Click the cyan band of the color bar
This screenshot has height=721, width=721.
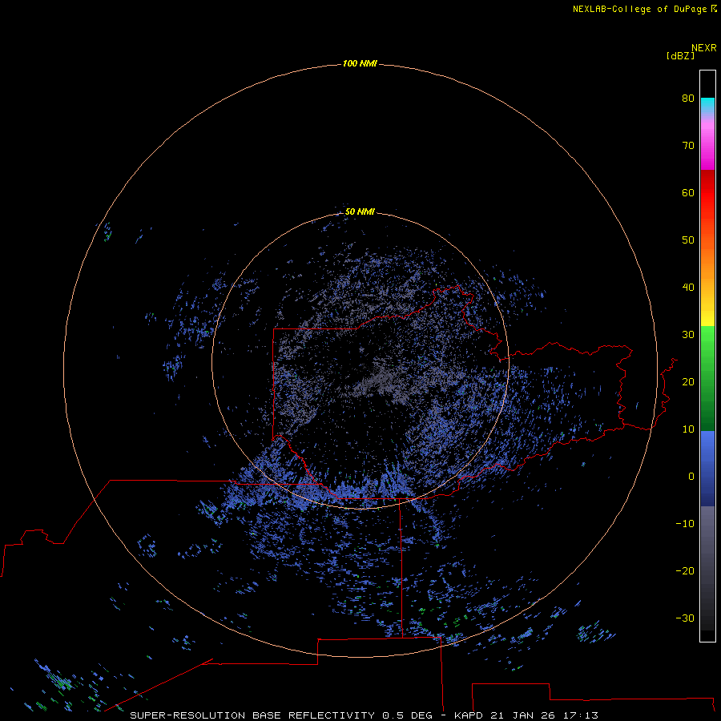707,105
